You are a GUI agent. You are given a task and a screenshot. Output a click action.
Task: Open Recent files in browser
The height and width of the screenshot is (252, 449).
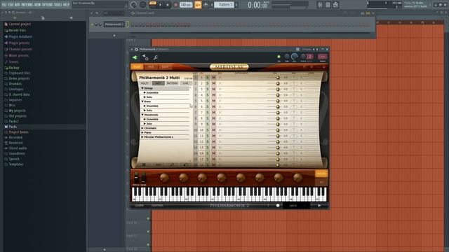click(17, 30)
